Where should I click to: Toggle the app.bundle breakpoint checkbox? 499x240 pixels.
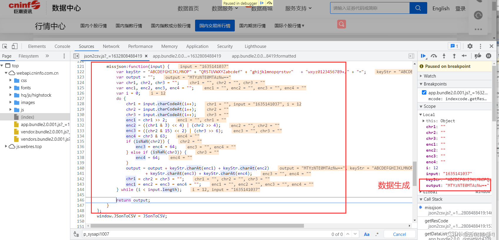424,93
